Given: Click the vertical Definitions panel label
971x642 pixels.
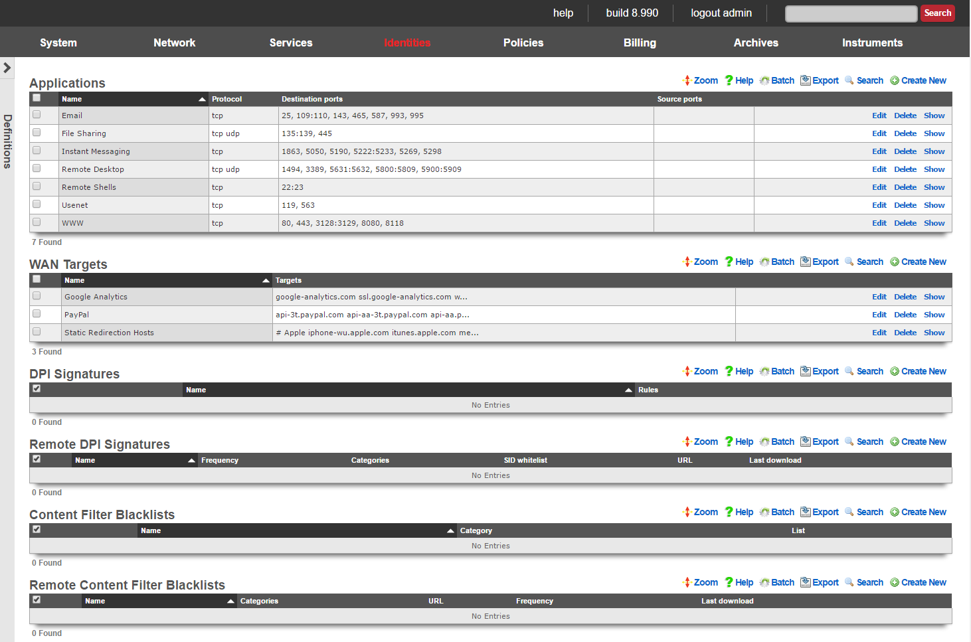Looking at the screenshot, I should point(7,141).
